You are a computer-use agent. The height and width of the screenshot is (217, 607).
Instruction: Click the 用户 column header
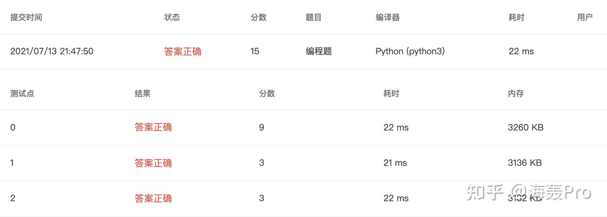click(x=585, y=17)
